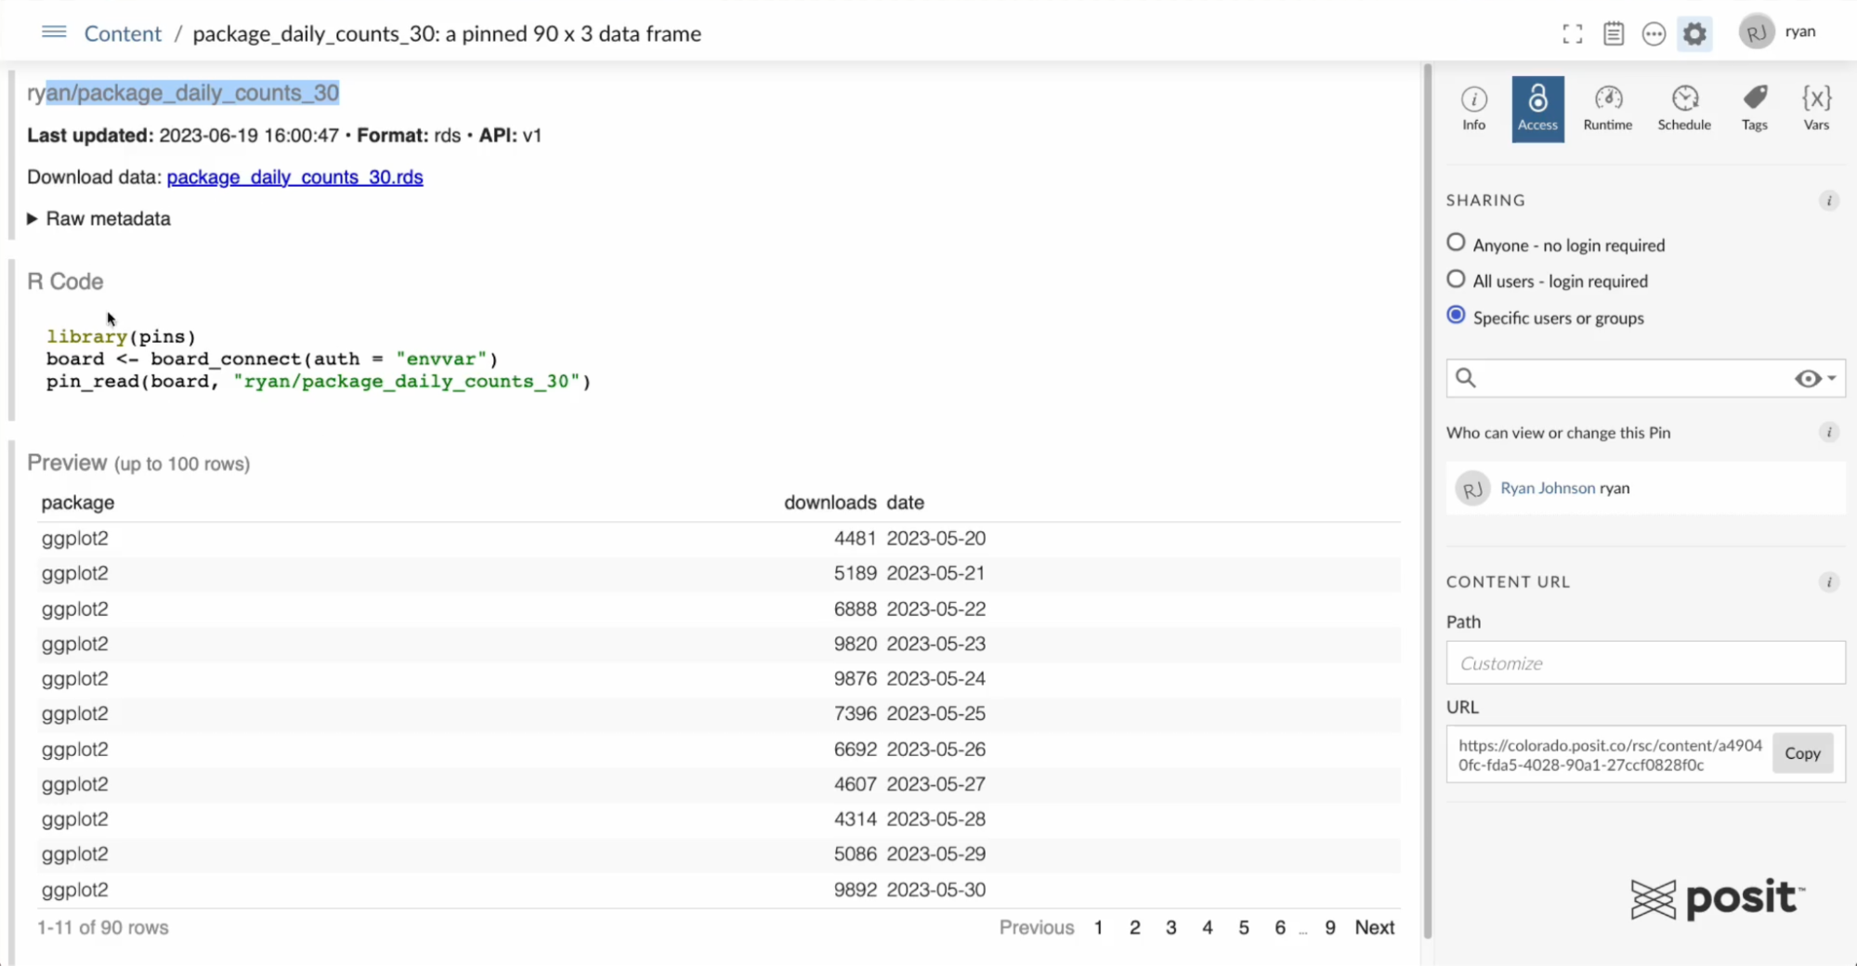
Task: Open the Tags panel
Action: tap(1755, 107)
